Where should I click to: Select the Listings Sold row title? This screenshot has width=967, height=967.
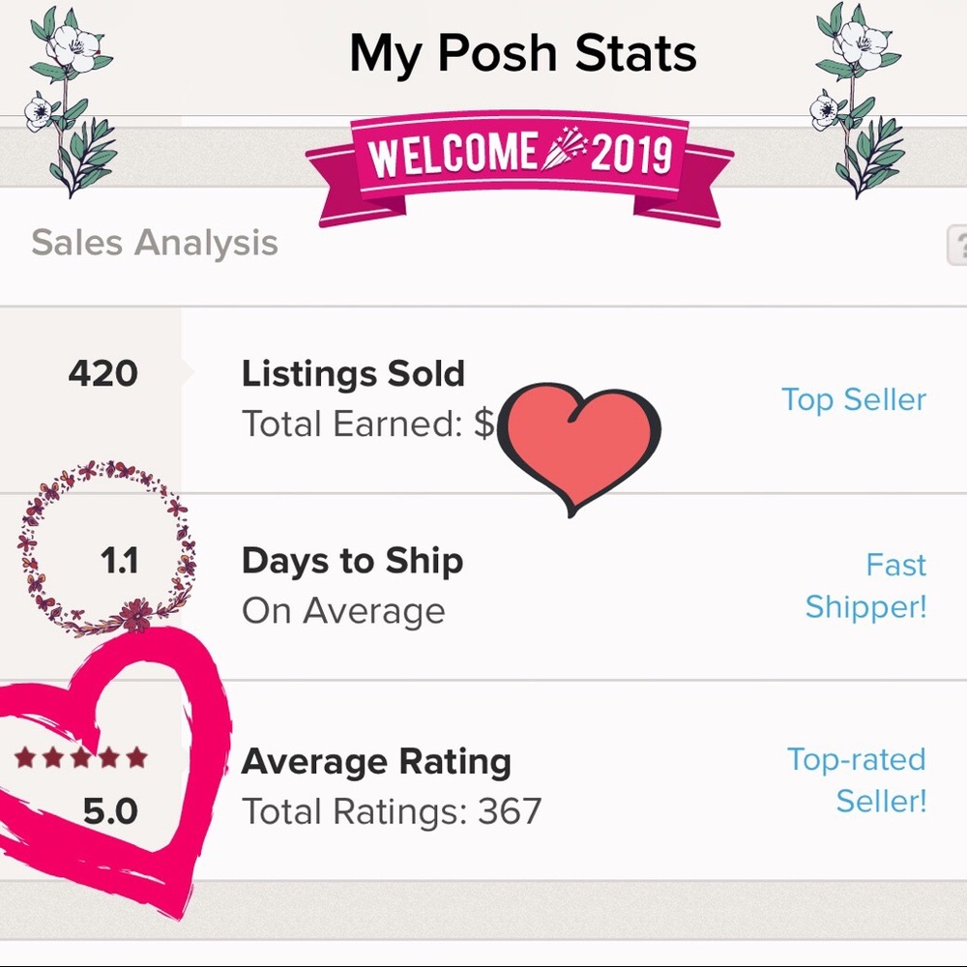click(353, 374)
